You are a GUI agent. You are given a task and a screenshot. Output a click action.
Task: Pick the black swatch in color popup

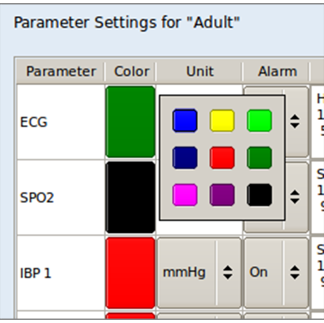[x=259, y=195]
